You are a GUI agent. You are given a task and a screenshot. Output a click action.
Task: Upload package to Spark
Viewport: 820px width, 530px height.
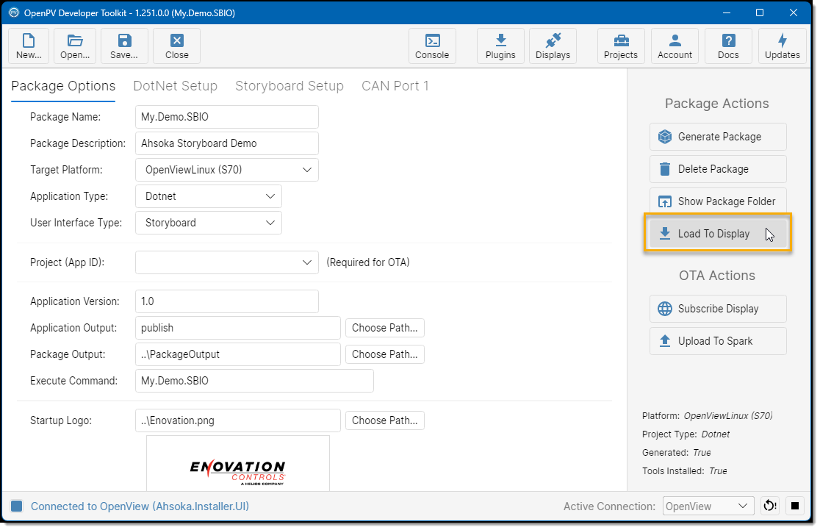[x=718, y=341]
